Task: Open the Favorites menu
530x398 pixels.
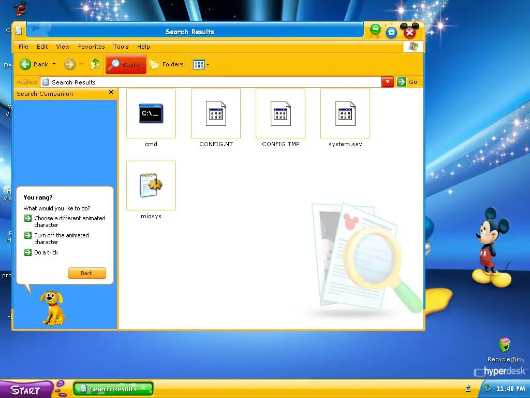Action: click(x=91, y=47)
